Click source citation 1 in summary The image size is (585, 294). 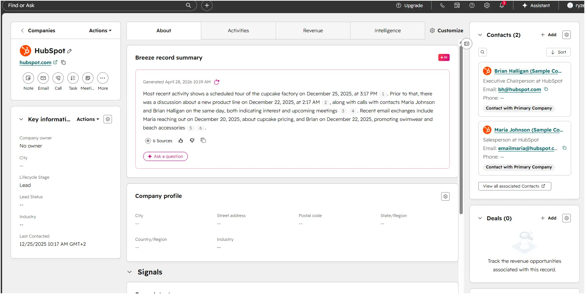383,94
